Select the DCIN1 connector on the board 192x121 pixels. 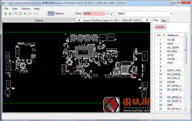145,56
